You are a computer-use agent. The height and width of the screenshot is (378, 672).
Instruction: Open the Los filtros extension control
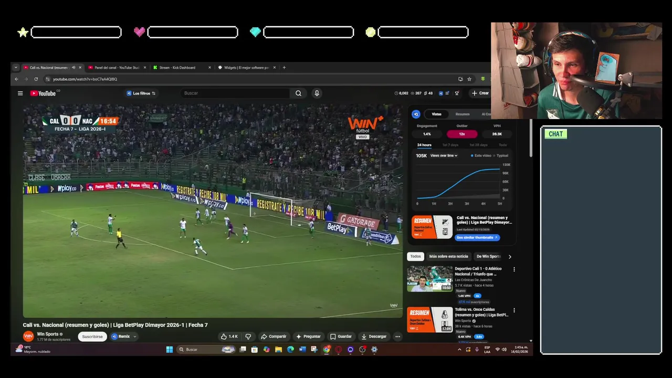pyautogui.click(x=141, y=93)
